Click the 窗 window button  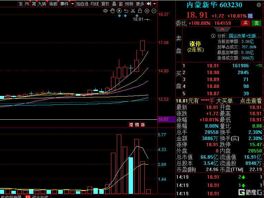click(121, 4)
